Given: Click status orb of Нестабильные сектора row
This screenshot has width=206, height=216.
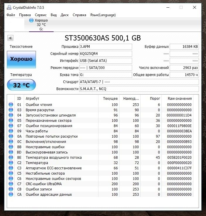Looking at the screenshot, I should click(11, 173).
